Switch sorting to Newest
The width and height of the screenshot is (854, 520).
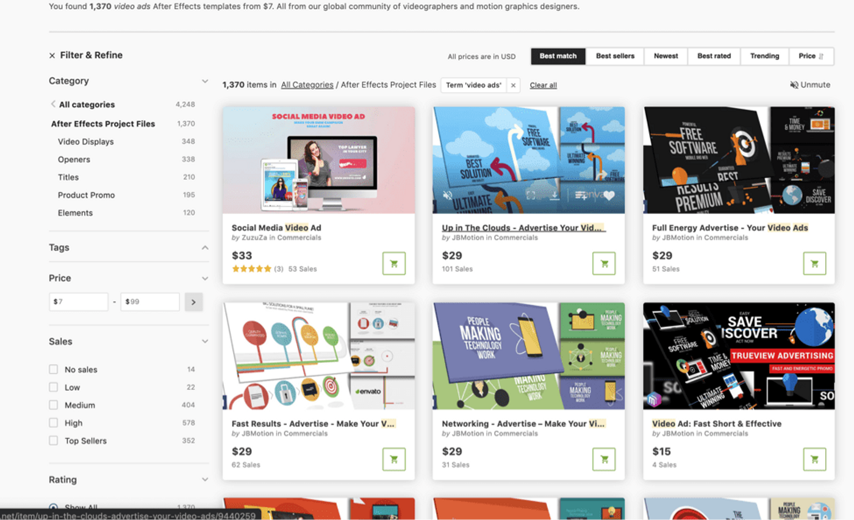[x=666, y=56]
